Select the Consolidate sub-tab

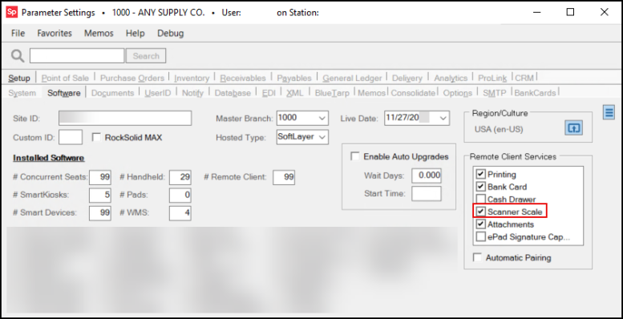tap(413, 93)
